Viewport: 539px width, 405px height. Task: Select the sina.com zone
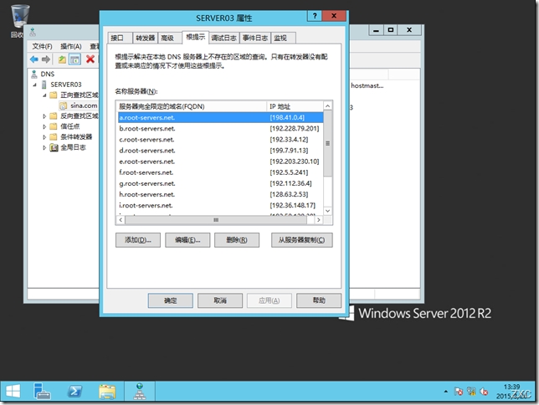click(84, 105)
